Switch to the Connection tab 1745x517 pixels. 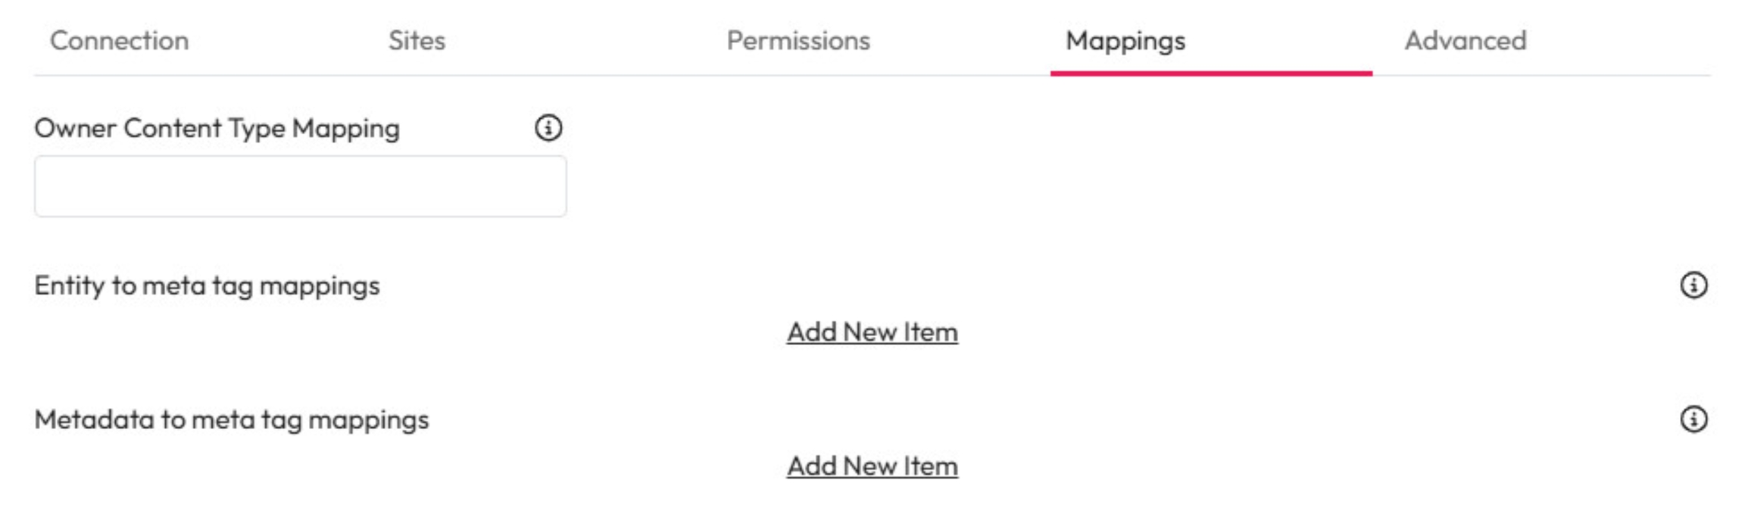119,40
